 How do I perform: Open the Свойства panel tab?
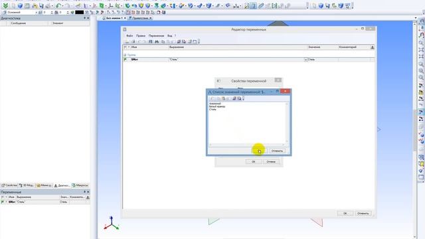pyautogui.click(x=9, y=185)
